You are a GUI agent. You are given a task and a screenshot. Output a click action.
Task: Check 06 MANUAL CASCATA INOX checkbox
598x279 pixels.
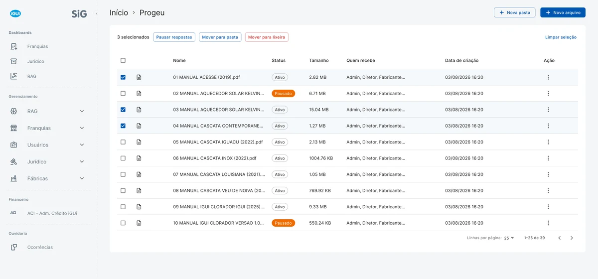tap(123, 158)
